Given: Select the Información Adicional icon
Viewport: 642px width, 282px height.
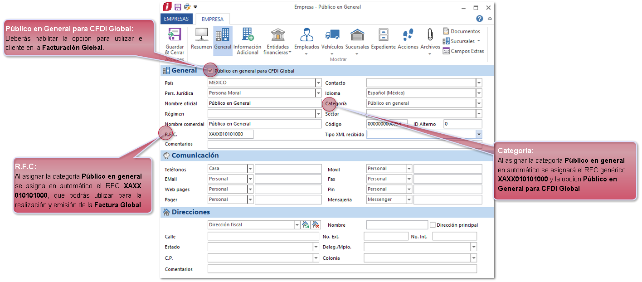Looking at the screenshot, I should 247,35.
